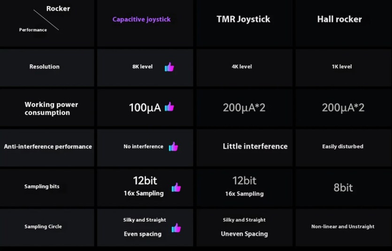Image resolution: width=392 pixels, height=251 pixels.
Task: Click the 8bit cell under Hall rocker
Action: [343, 188]
